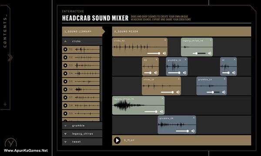261x156 pixels.
Task: Remove the grumble_13 clip with its X
Action: pyautogui.click(x=224, y=79)
